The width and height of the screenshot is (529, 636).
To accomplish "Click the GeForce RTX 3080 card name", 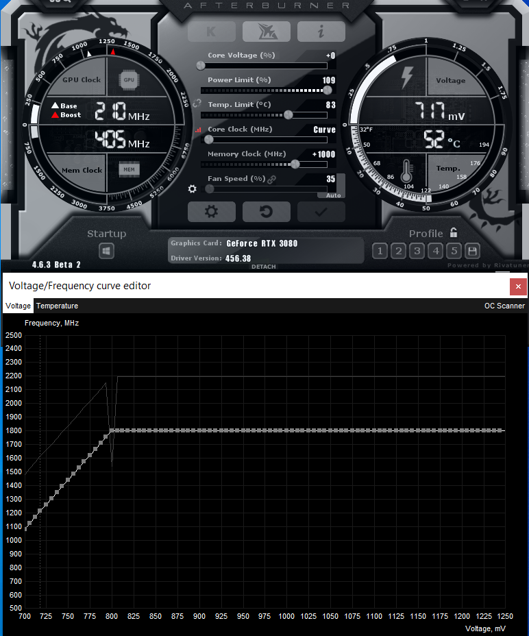I will point(262,243).
